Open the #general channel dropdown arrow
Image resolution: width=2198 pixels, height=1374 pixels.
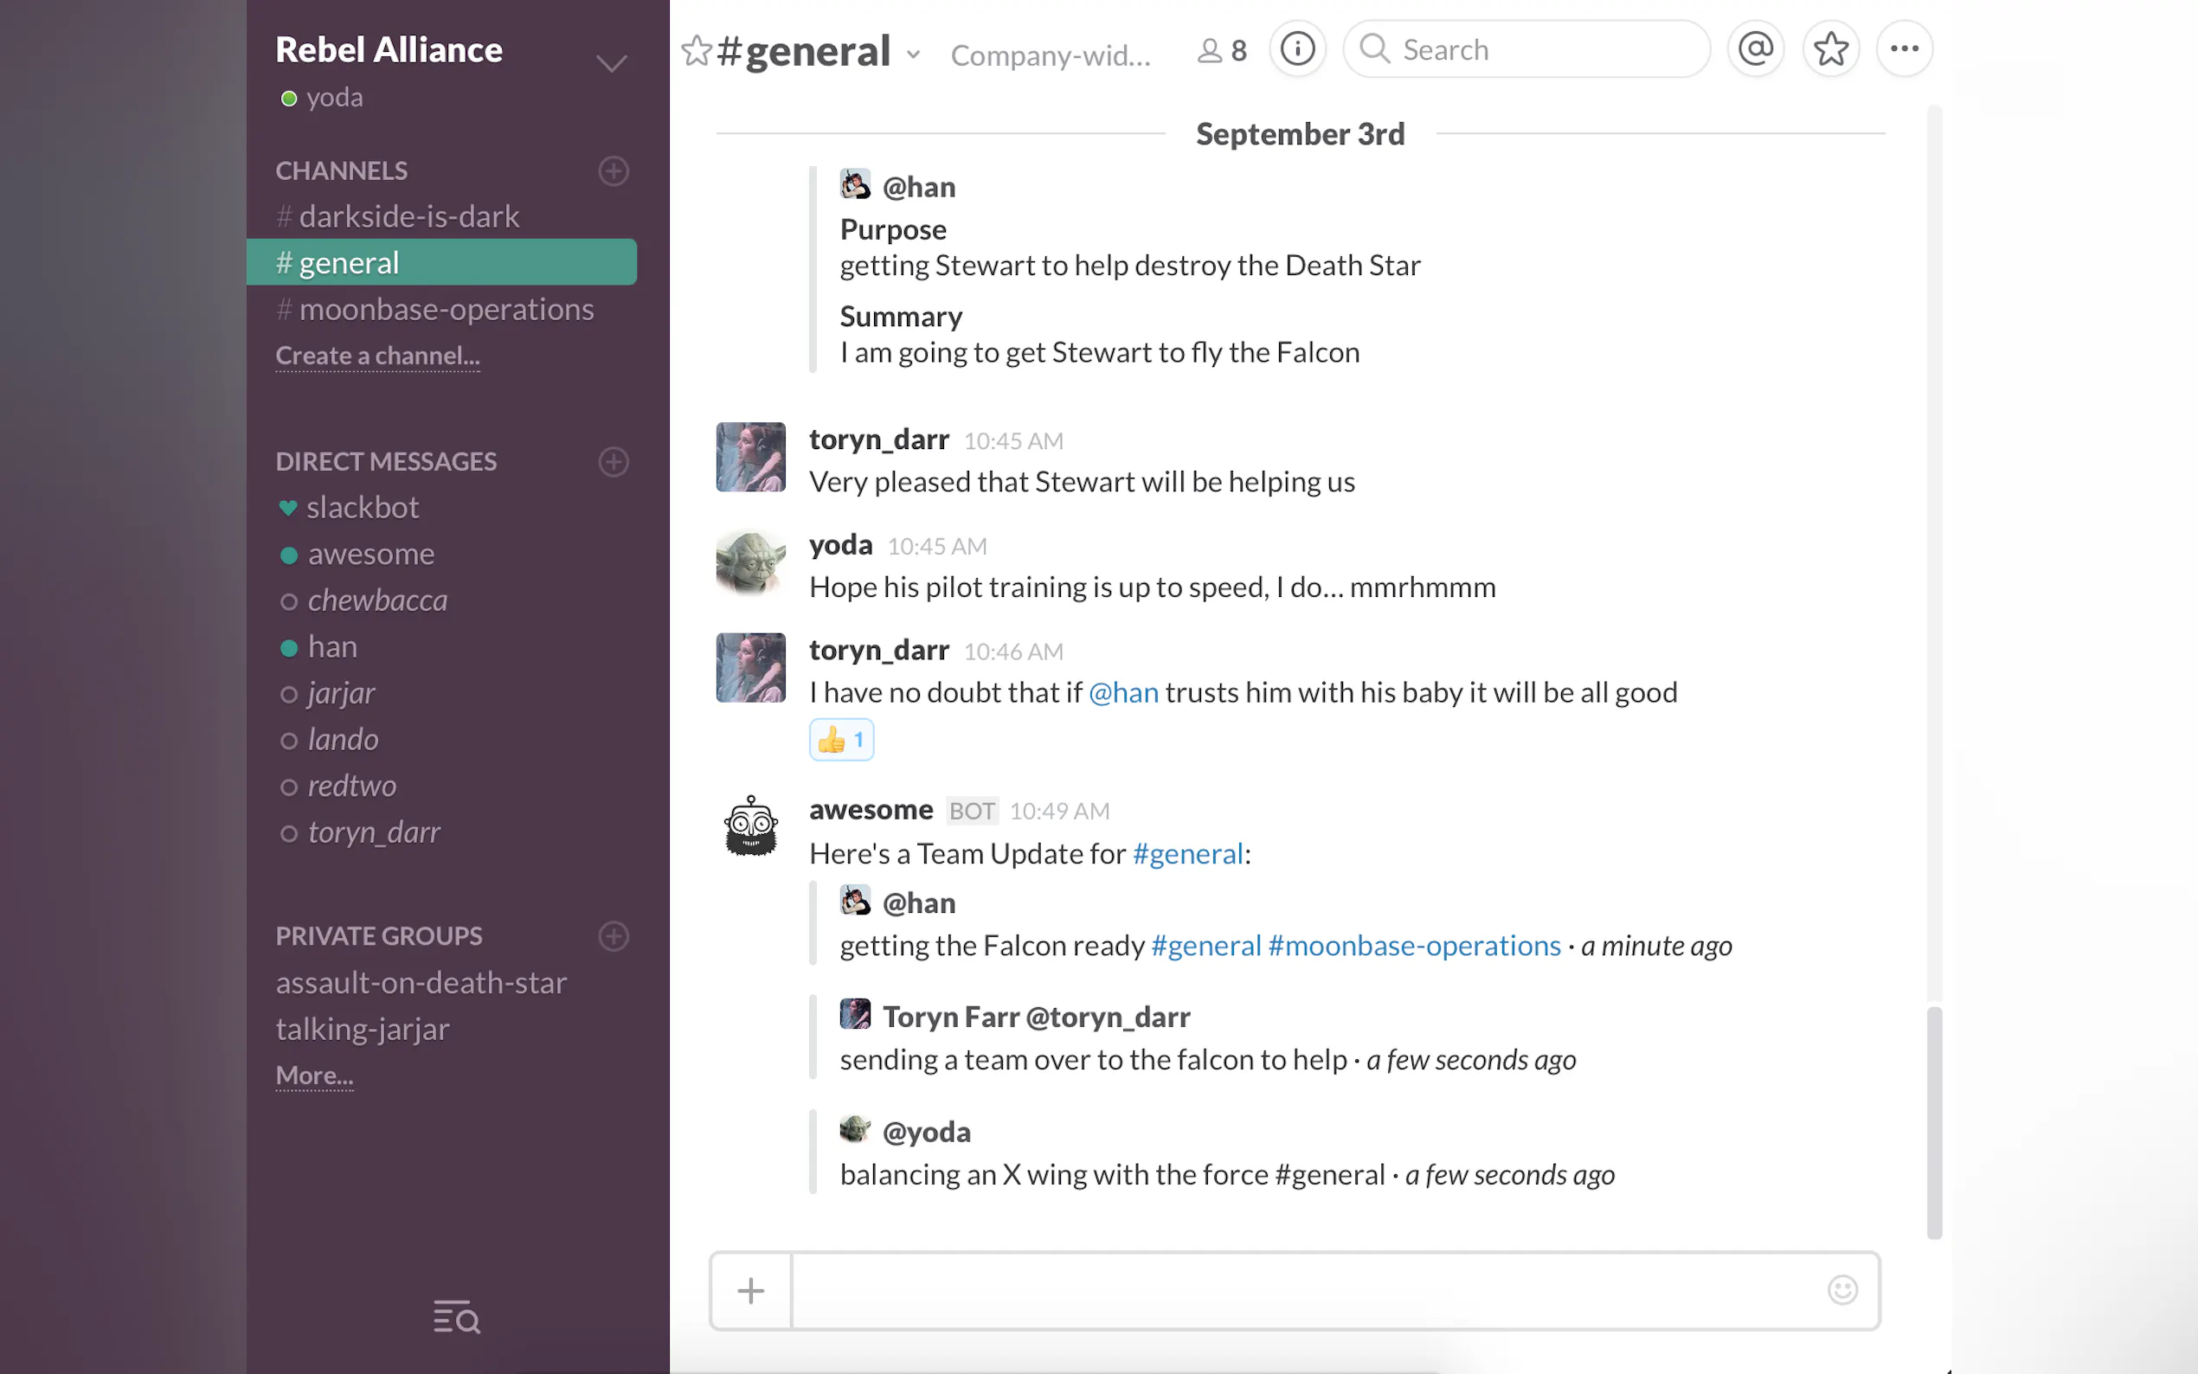tap(913, 55)
